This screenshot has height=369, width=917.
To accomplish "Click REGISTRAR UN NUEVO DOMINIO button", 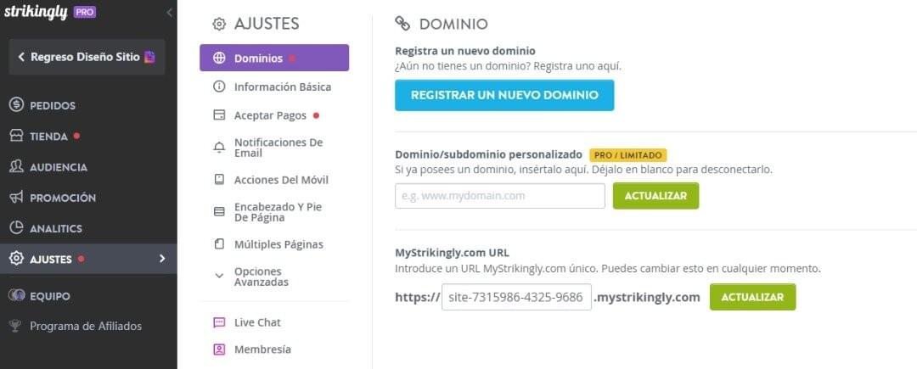I will (504, 95).
